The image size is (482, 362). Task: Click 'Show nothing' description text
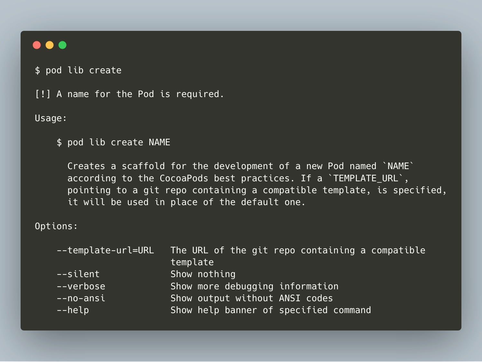[x=203, y=274]
